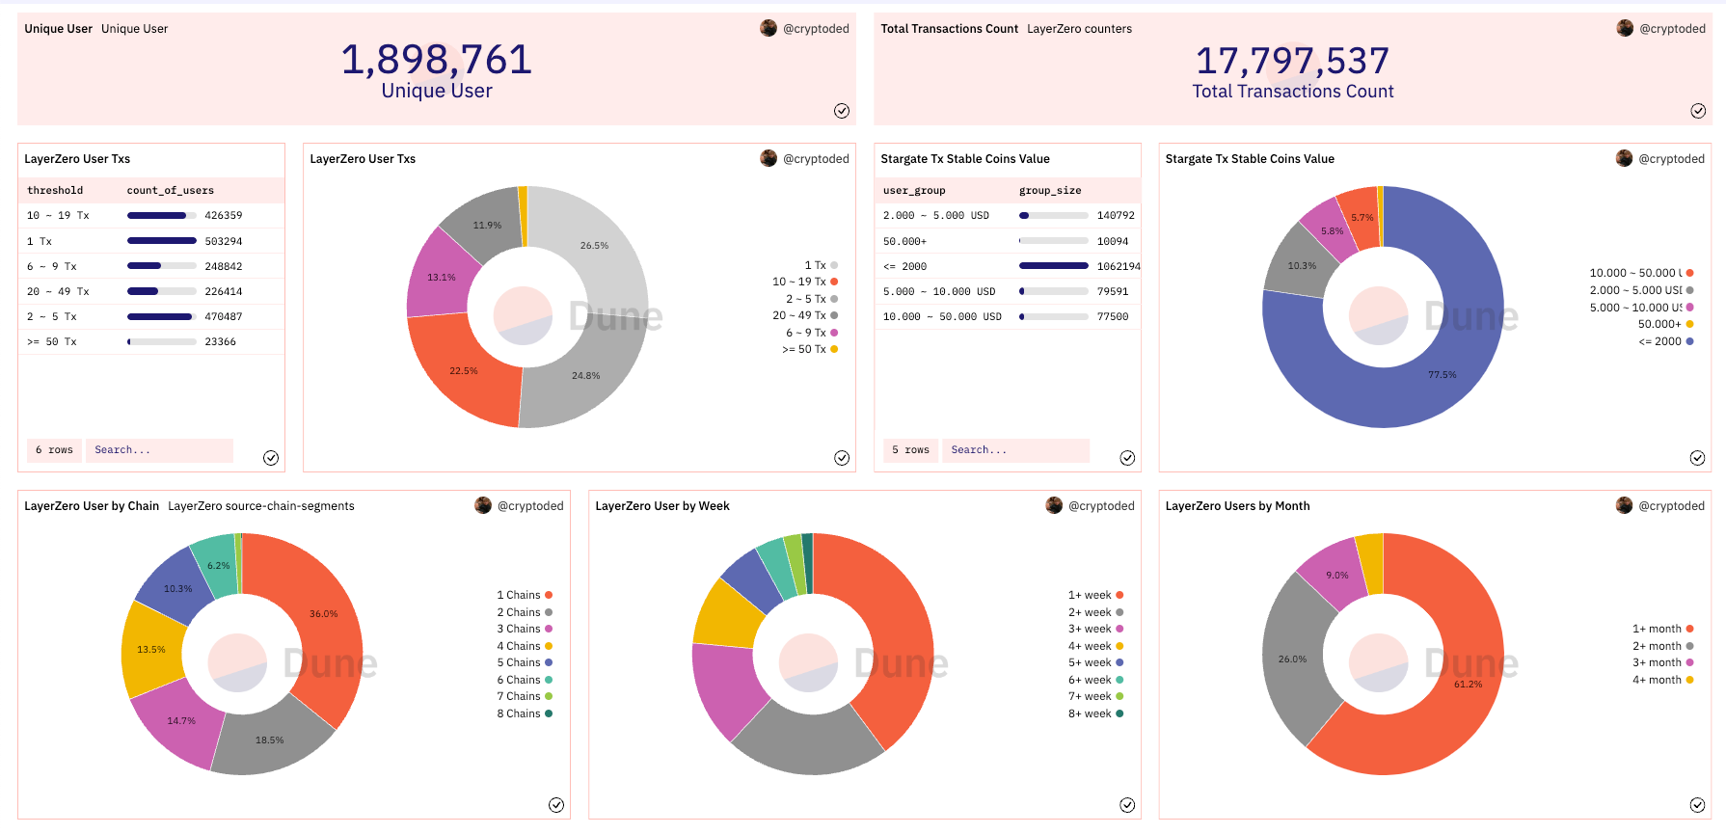The height and width of the screenshot is (834, 1726).
Task: Click cryptoded avatar on Stargate Stable Coins chart
Action: pos(1624,158)
